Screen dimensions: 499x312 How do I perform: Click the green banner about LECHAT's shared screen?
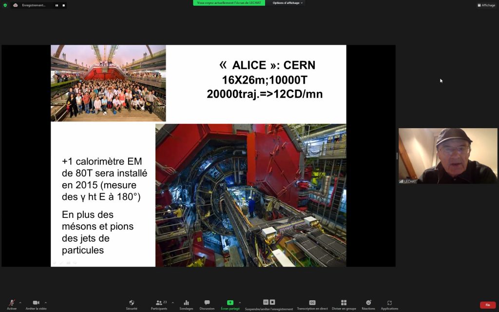(229, 3)
